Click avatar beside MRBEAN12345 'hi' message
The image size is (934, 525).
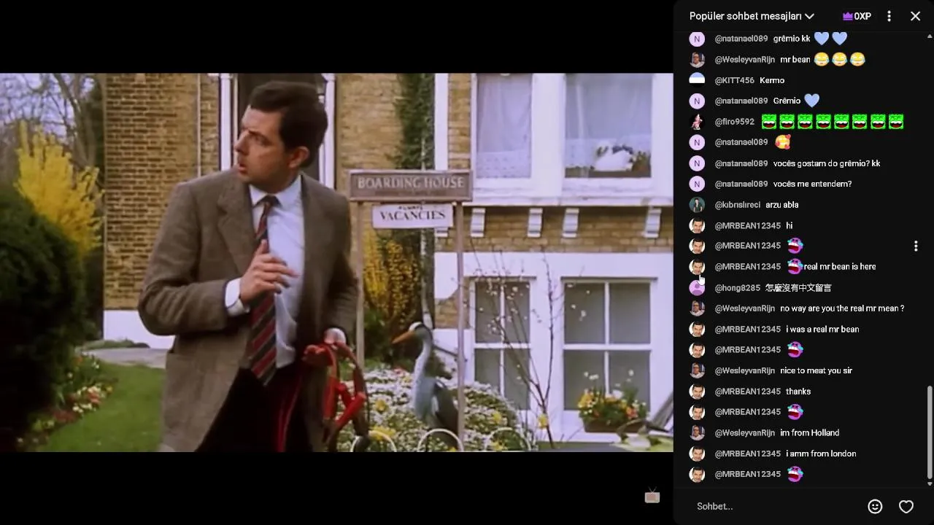(x=697, y=226)
